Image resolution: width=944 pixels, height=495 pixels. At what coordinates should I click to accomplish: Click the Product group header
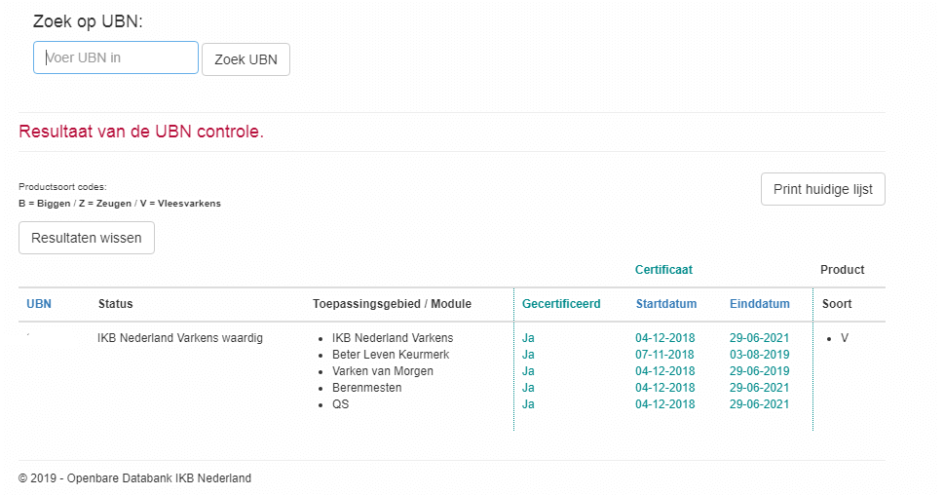tap(843, 270)
